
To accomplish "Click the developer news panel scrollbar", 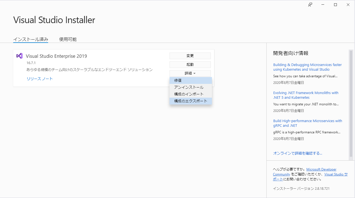I will [351, 103].
